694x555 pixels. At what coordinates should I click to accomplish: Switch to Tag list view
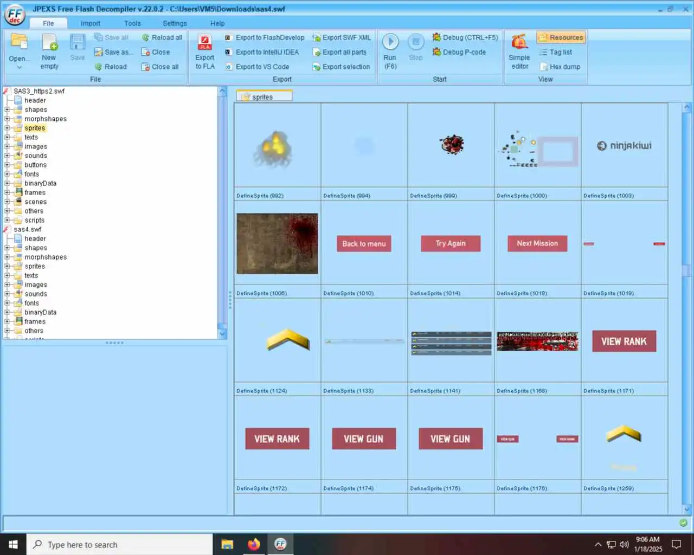tap(556, 52)
